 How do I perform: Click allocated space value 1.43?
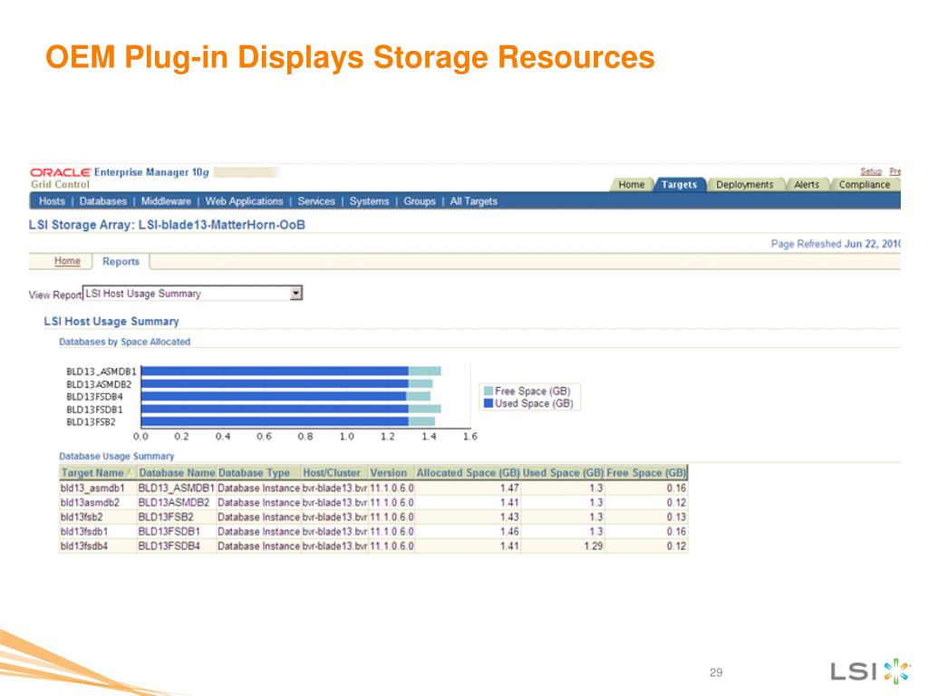(509, 517)
